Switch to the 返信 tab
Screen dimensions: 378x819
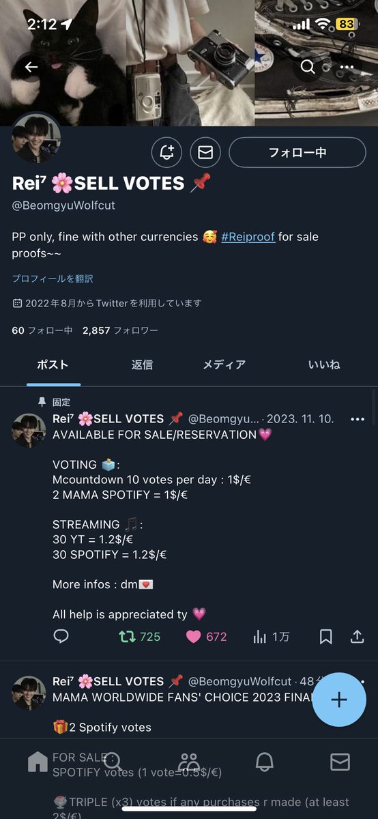142,364
